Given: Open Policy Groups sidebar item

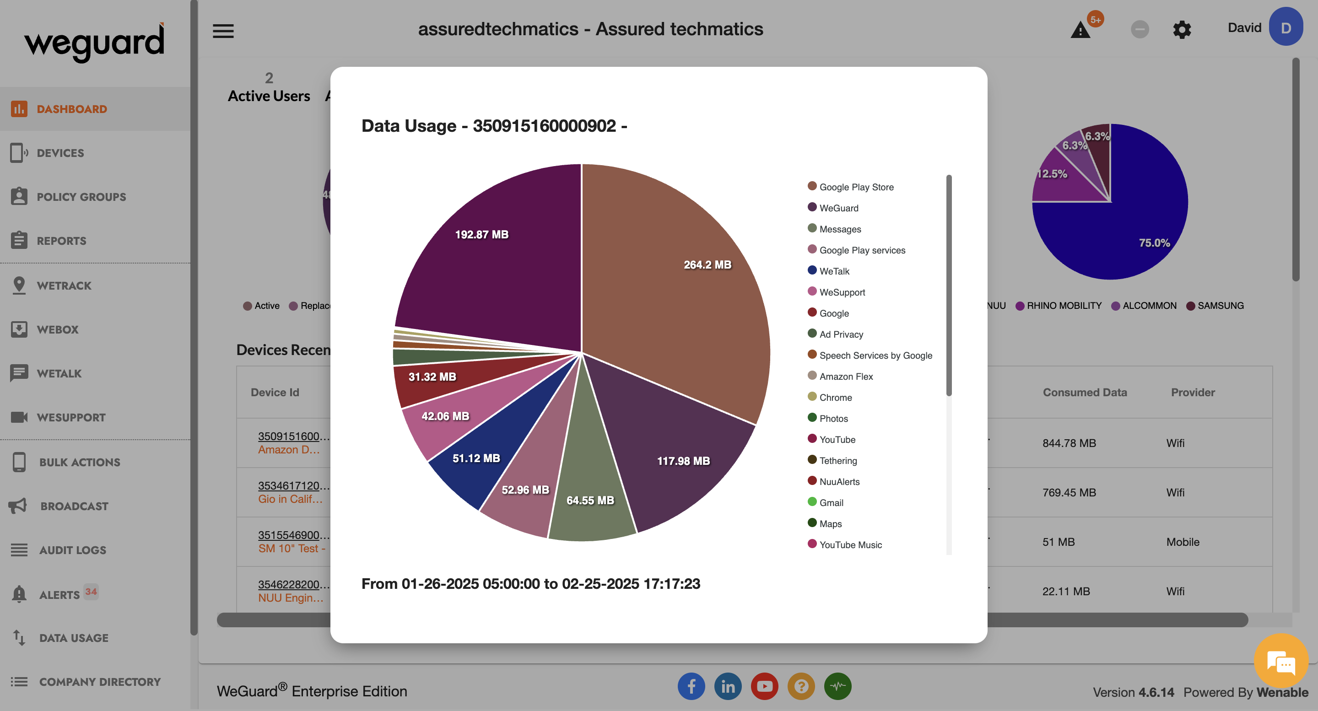Looking at the screenshot, I should click(81, 197).
